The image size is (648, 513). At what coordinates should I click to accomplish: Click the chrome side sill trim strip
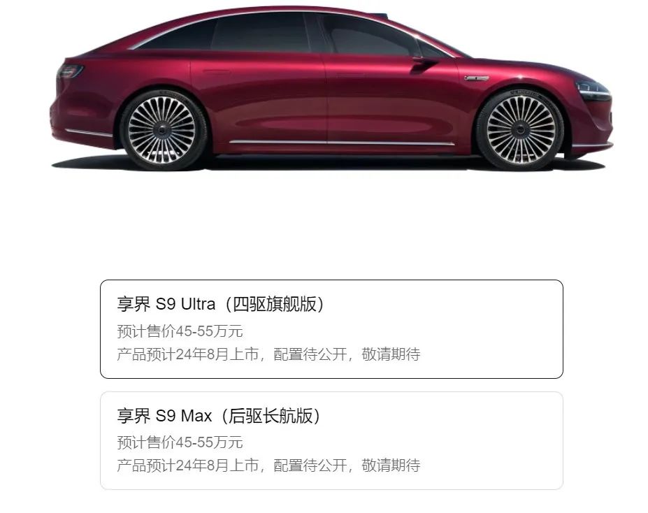tap(342, 143)
